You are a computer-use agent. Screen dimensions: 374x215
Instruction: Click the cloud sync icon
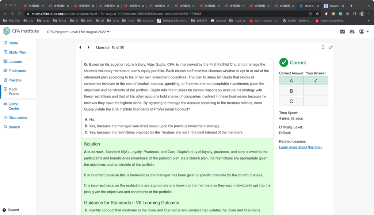(x=352, y=32)
